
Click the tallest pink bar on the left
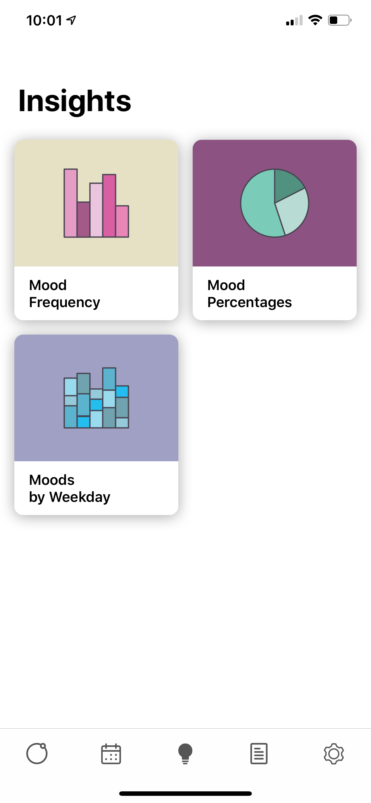coord(70,203)
